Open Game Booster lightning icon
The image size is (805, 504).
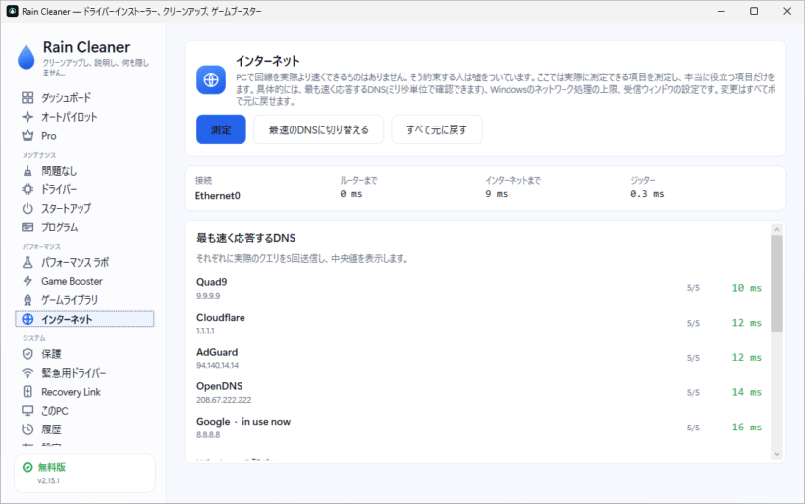pyautogui.click(x=27, y=281)
